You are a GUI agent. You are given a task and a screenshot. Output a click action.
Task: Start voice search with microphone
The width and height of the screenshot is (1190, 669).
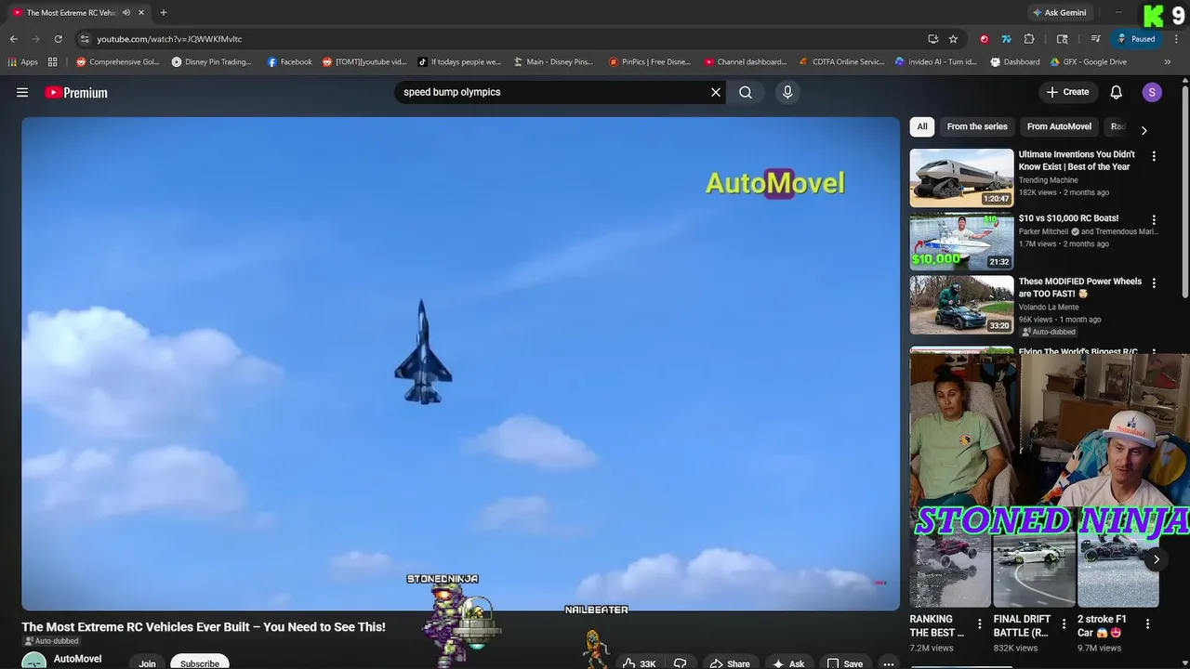pyautogui.click(x=787, y=92)
